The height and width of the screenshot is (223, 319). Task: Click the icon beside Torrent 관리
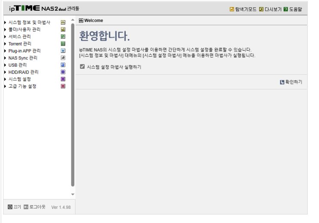(63, 43)
